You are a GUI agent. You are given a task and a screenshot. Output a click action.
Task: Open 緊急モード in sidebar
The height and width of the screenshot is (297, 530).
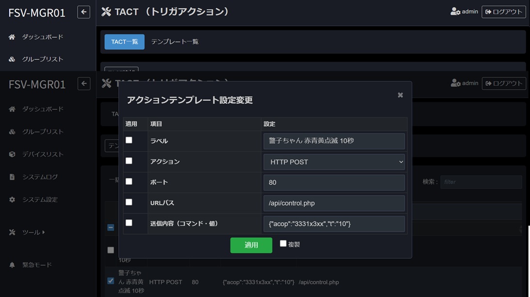click(x=37, y=265)
